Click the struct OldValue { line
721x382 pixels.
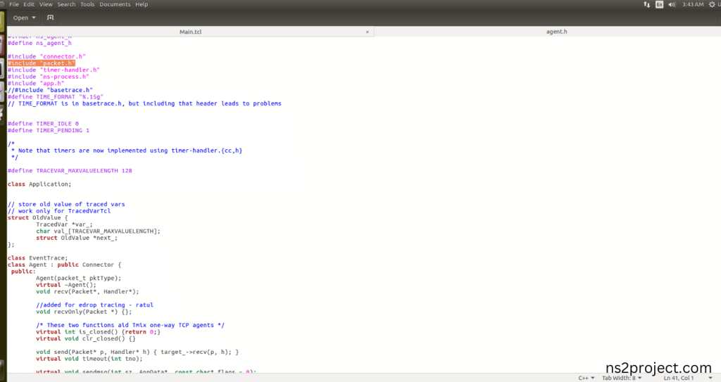coord(38,217)
